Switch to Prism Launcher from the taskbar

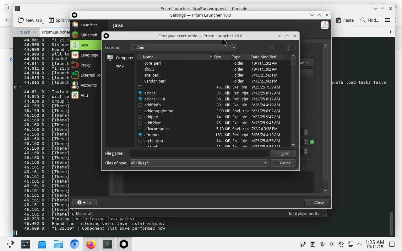(124, 244)
